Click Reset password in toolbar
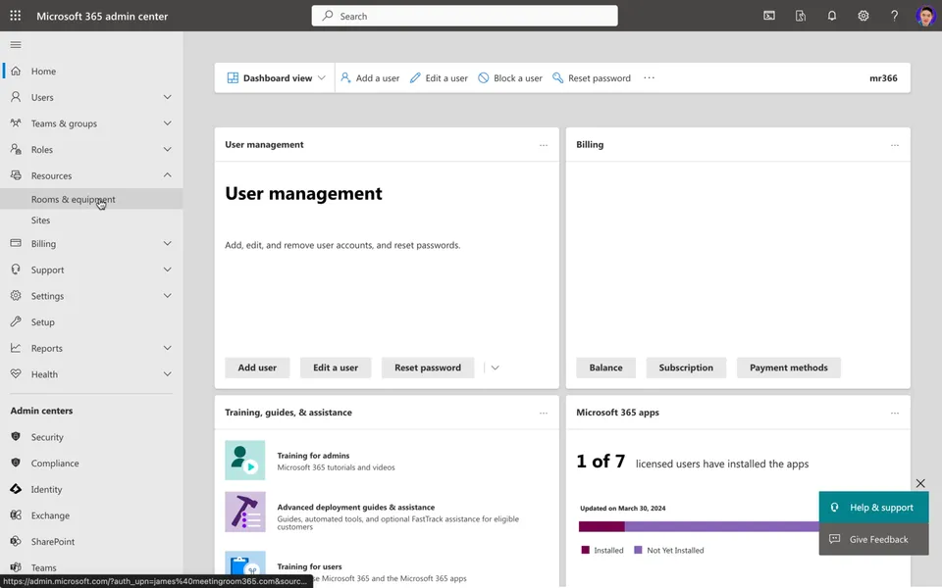942x588 pixels. [592, 78]
